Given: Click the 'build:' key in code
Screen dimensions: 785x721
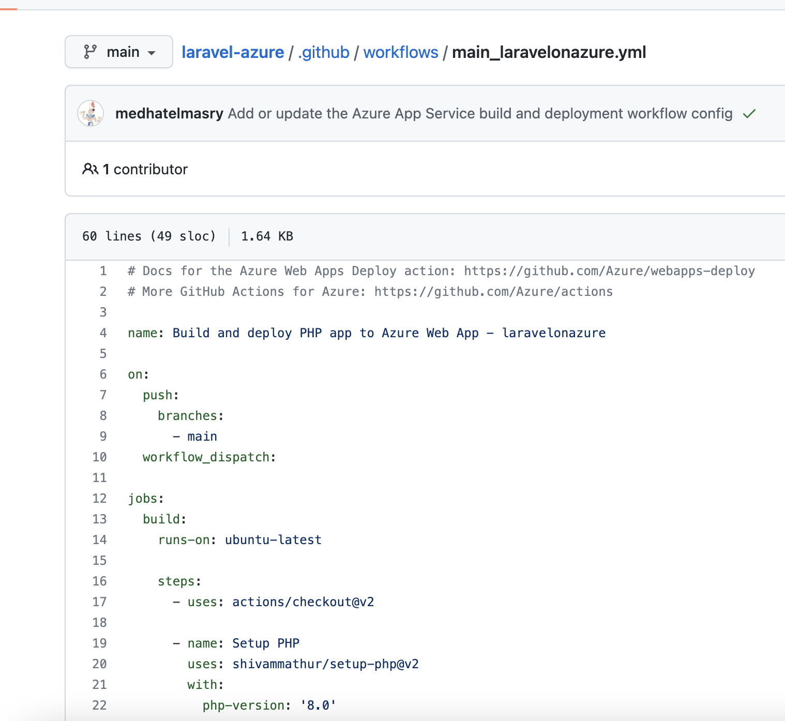Looking at the screenshot, I should point(164,519).
